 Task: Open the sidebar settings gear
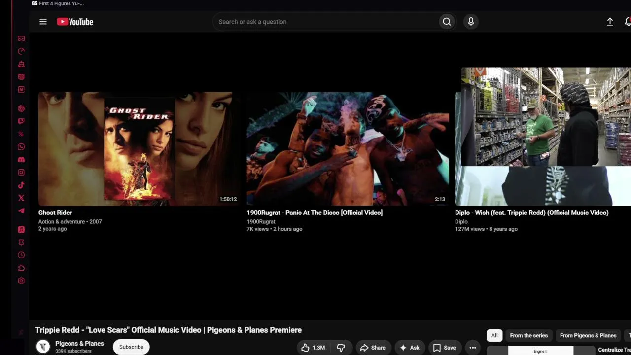tap(21, 281)
